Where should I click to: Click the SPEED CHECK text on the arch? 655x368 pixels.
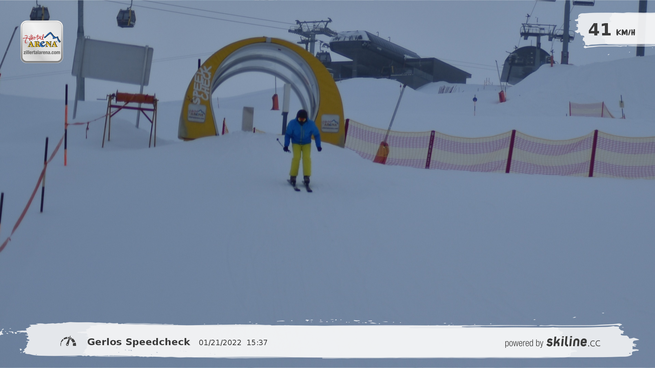coord(201,85)
